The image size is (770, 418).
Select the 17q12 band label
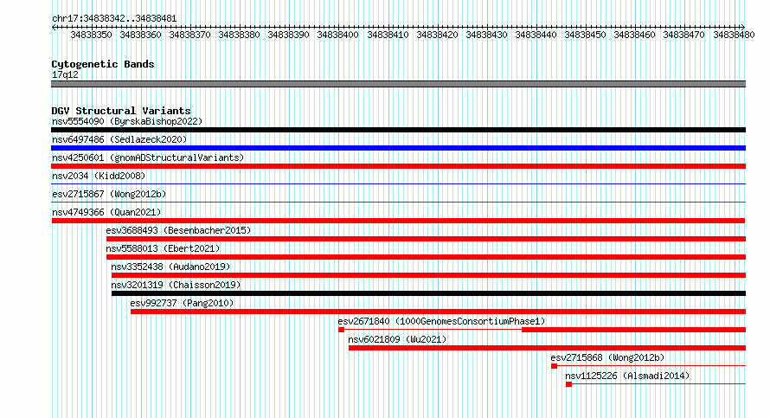[x=65, y=74]
